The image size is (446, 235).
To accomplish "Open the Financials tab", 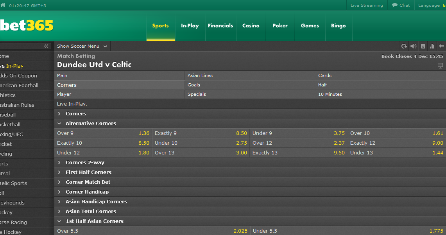I will point(220,26).
